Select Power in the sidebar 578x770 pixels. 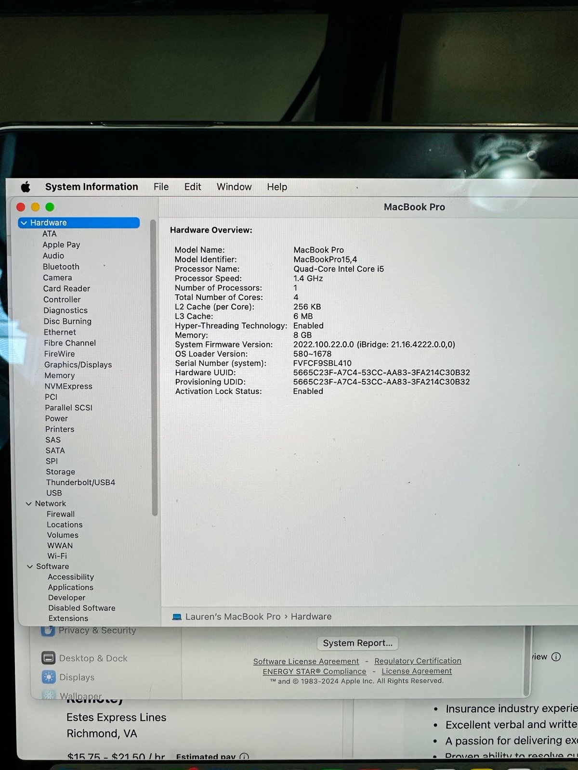tap(56, 418)
